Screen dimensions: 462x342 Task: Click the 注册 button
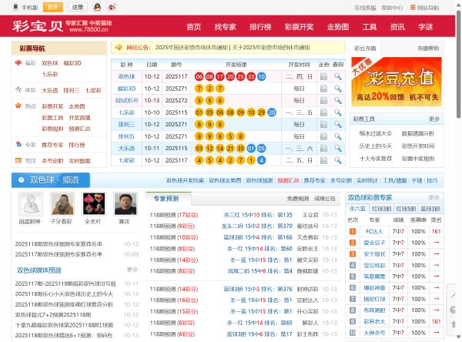click(76, 7)
